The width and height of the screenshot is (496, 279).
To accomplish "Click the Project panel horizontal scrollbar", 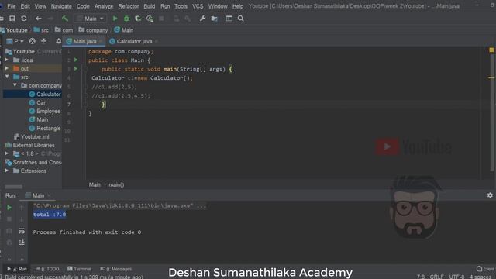I will point(14,187).
